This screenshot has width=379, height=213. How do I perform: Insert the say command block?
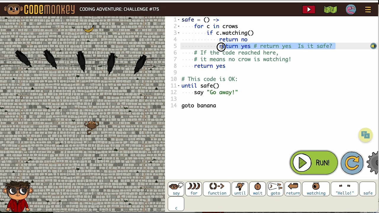(176, 189)
